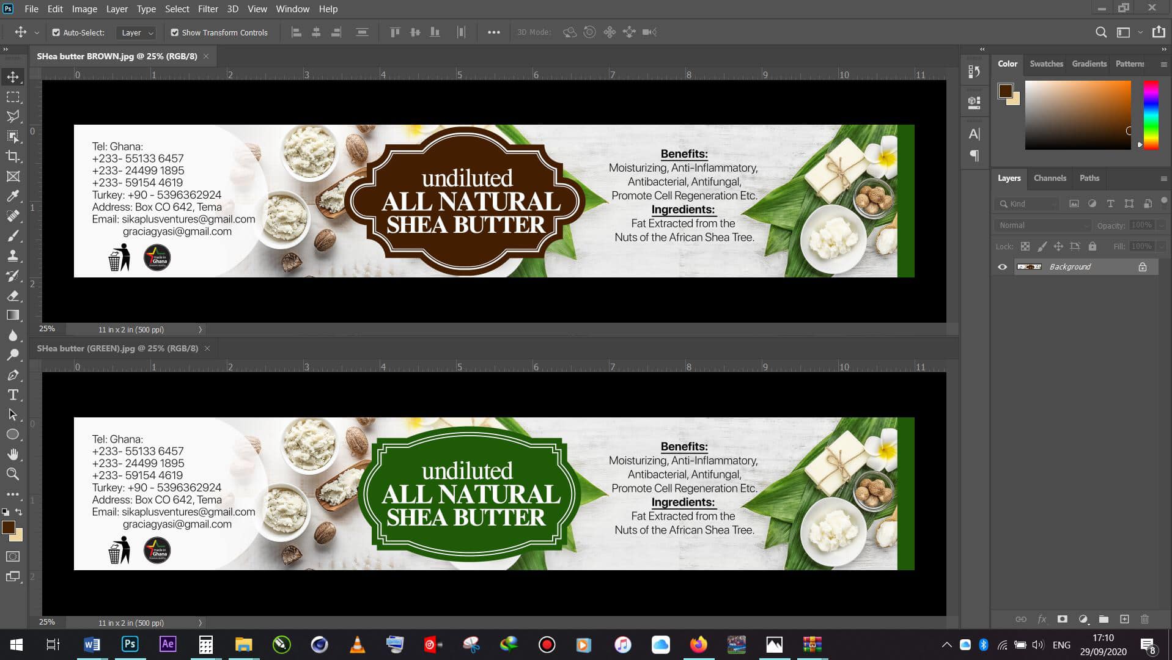Viewport: 1172px width, 660px height.
Task: Select the Hand tool
Action: point(13,454)
